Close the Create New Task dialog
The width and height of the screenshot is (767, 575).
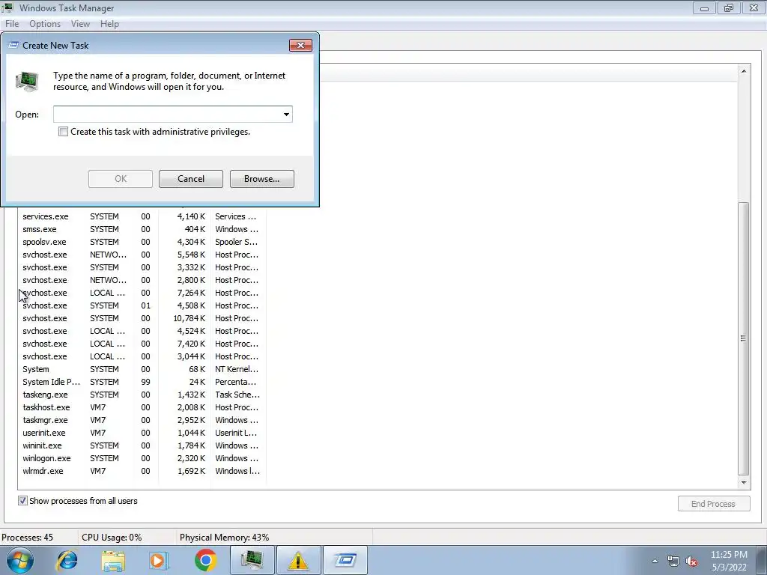pos(300,45)
